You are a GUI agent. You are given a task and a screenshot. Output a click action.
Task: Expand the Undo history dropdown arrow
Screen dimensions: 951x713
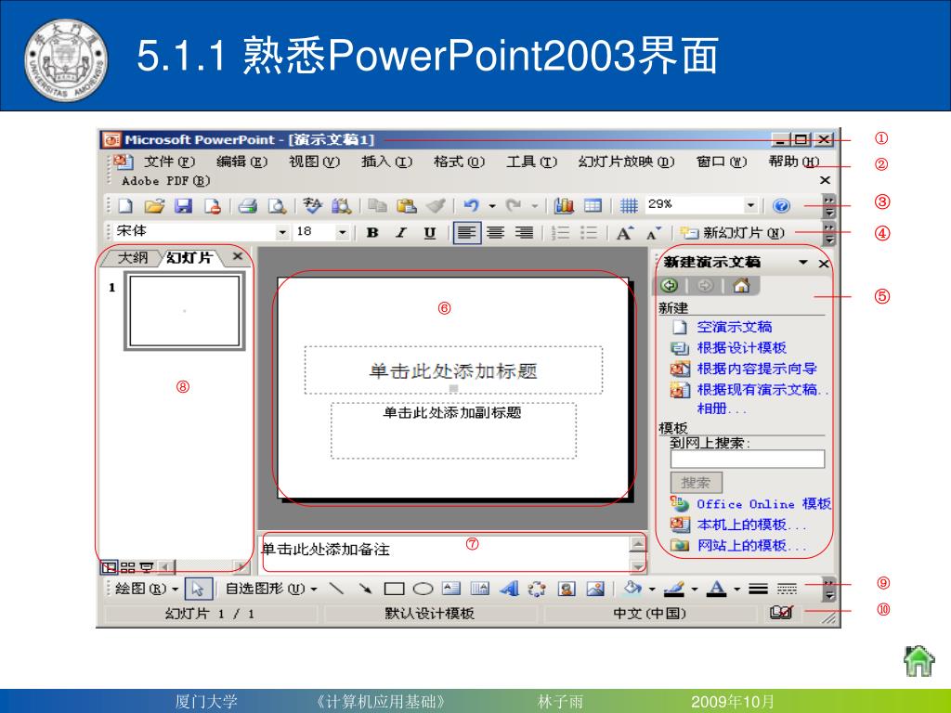(492, 206)
